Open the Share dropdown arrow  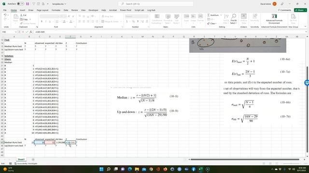[306, 10]
